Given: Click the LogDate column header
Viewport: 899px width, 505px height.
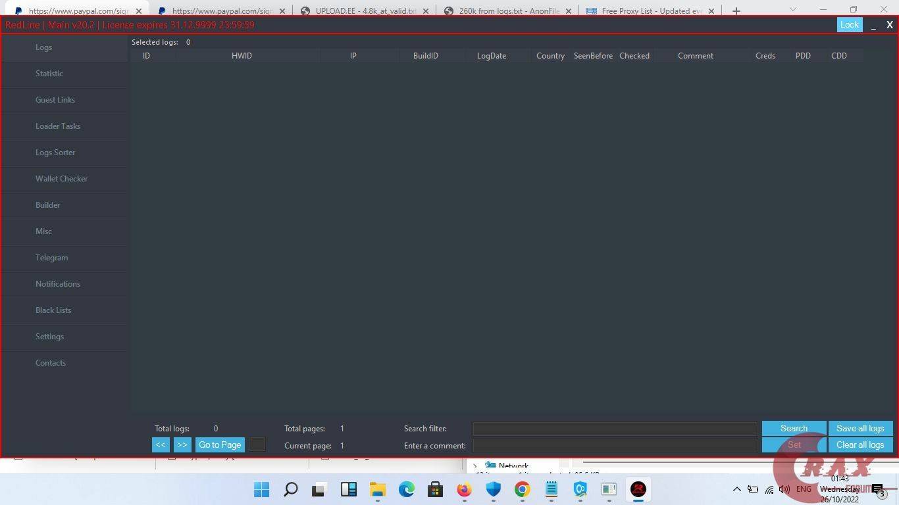Looking at the screenshot, I should [492, 56].
